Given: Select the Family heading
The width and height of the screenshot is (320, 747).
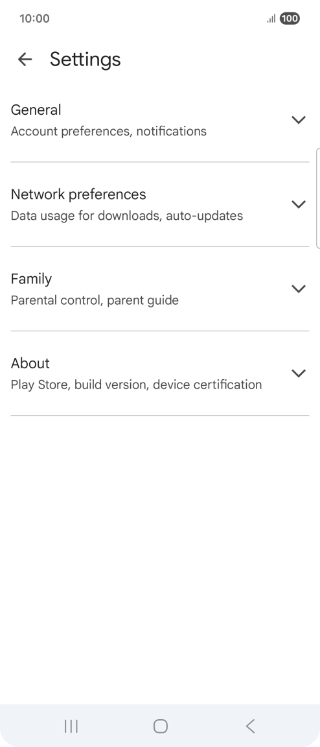Looking at the screenshot, I should pyautogui.click(x=31, y=279).
